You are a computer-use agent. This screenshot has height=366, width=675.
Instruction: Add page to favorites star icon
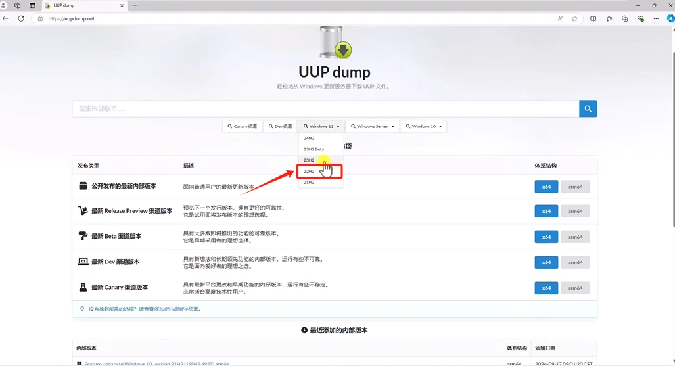click(574, 18)
